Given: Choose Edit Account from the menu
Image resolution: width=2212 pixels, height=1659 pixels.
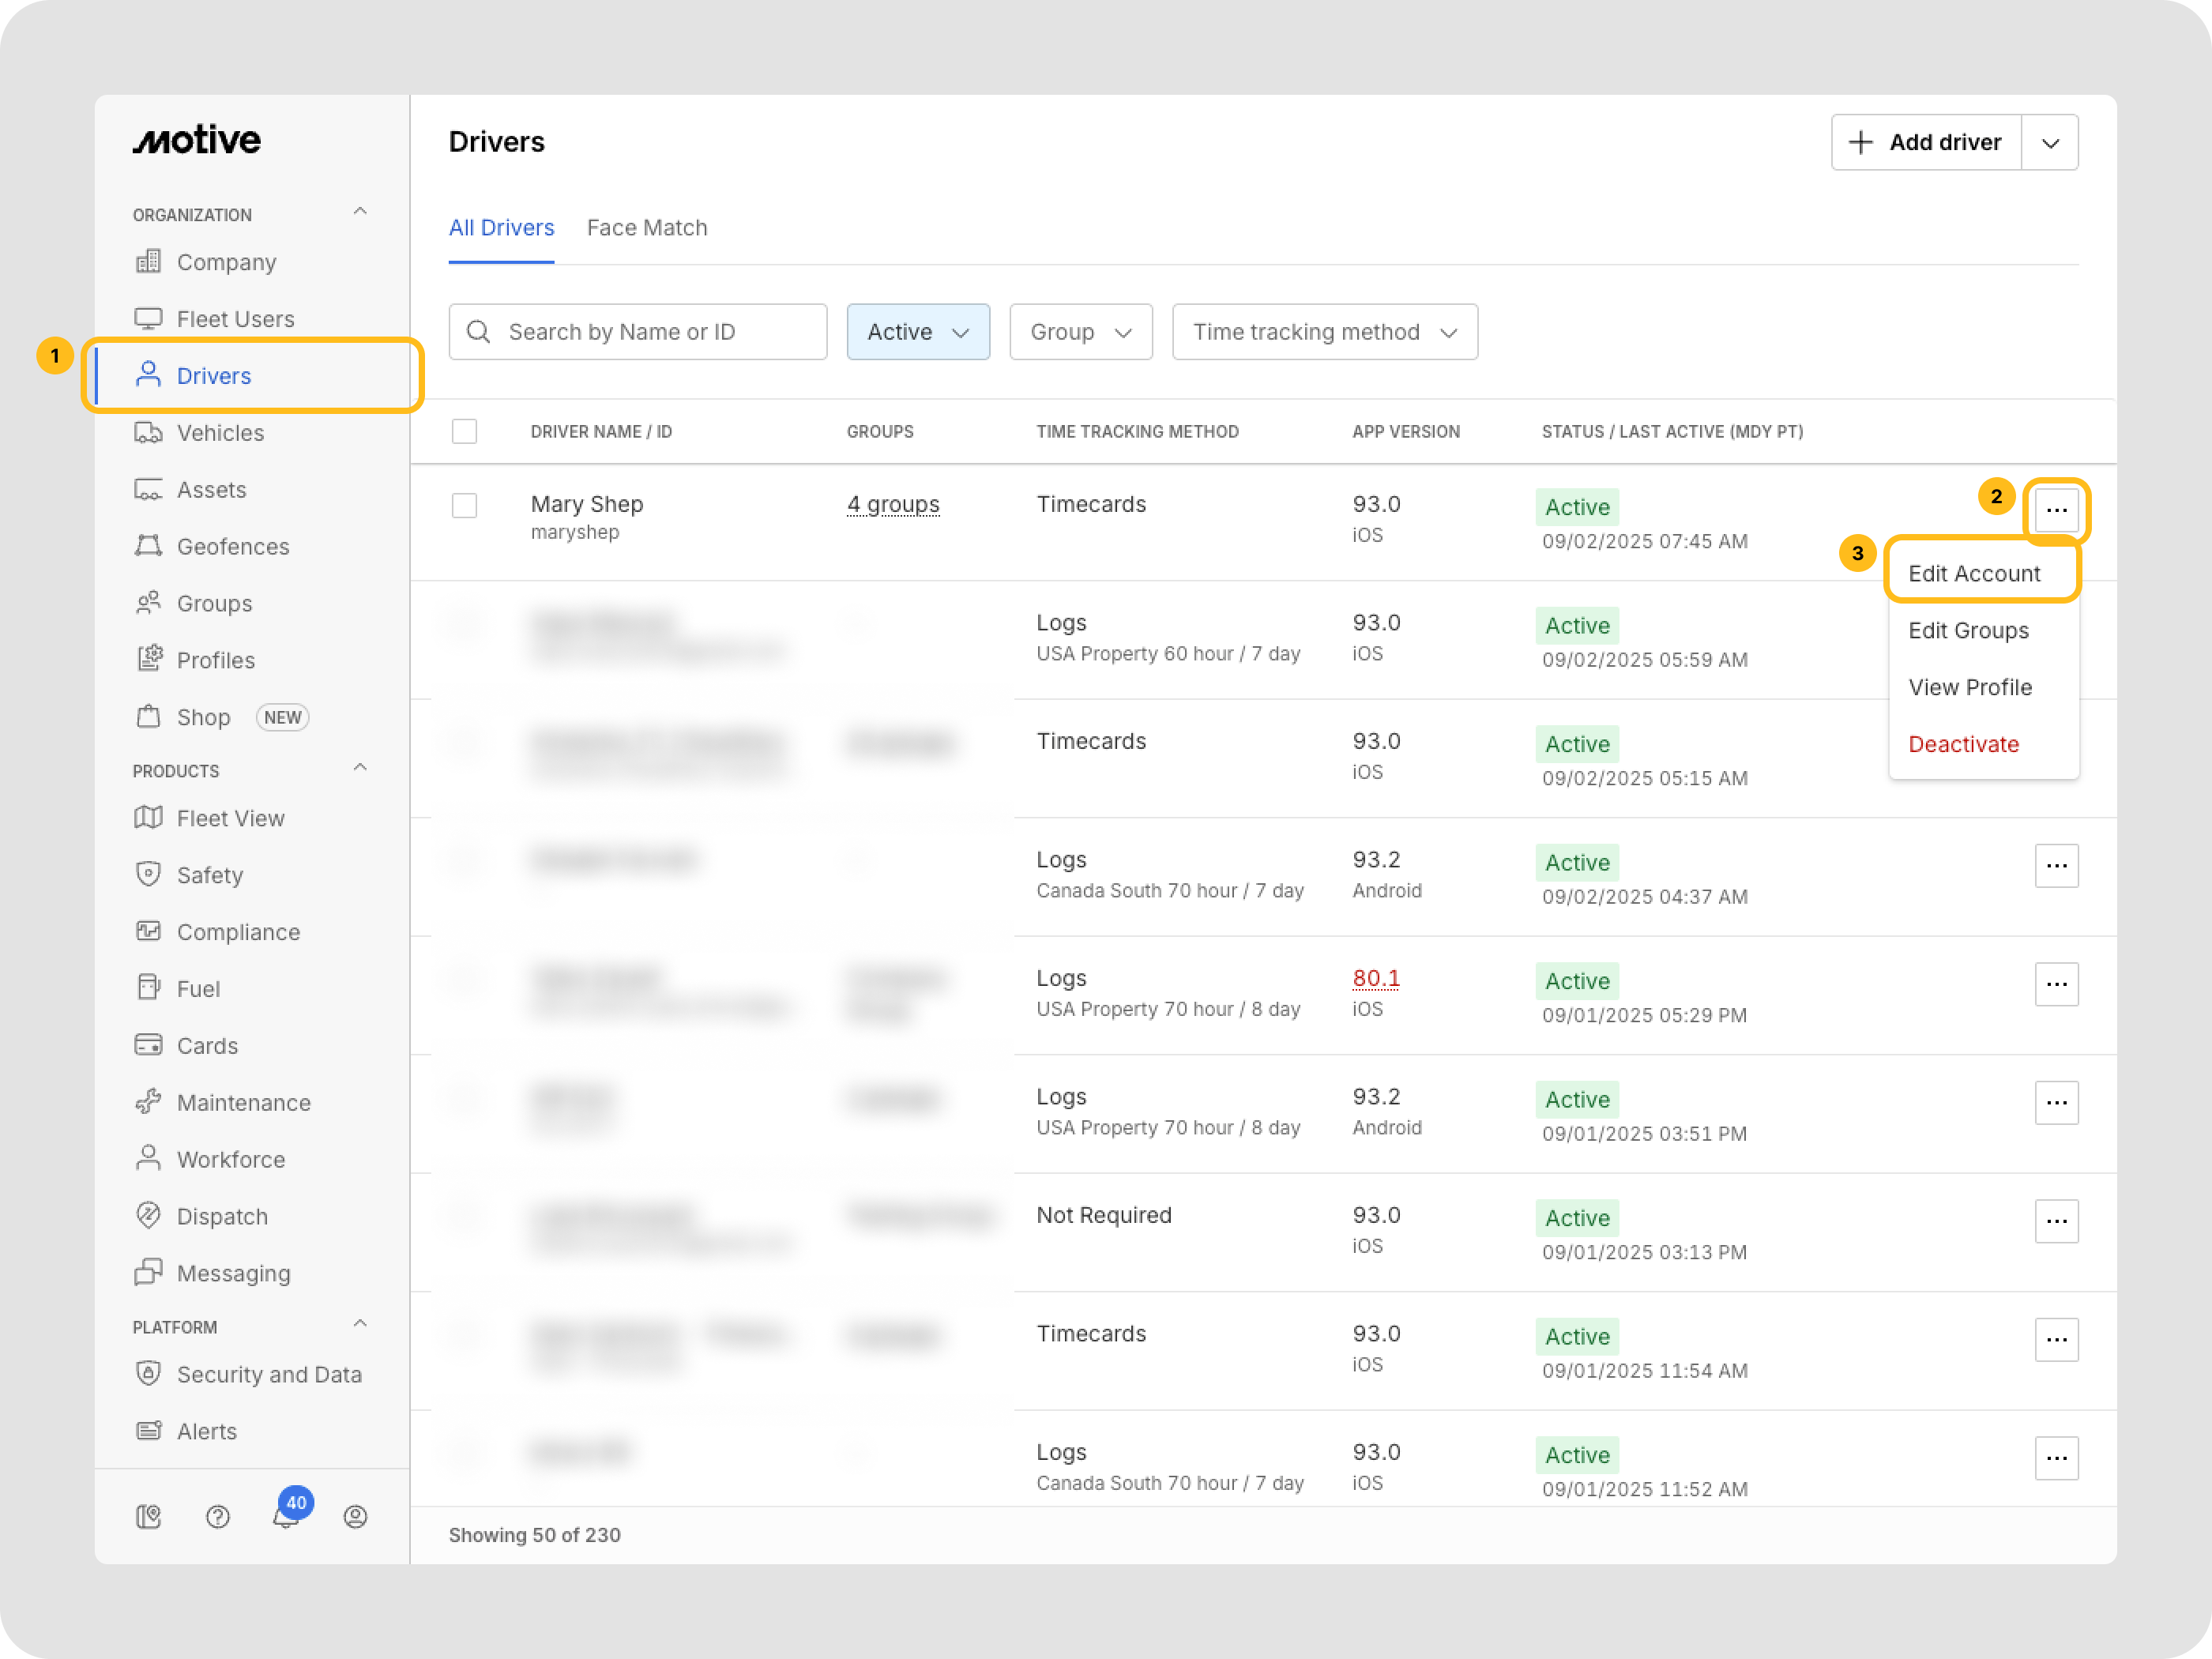Looking at the screenshot, I should 1973,574.
